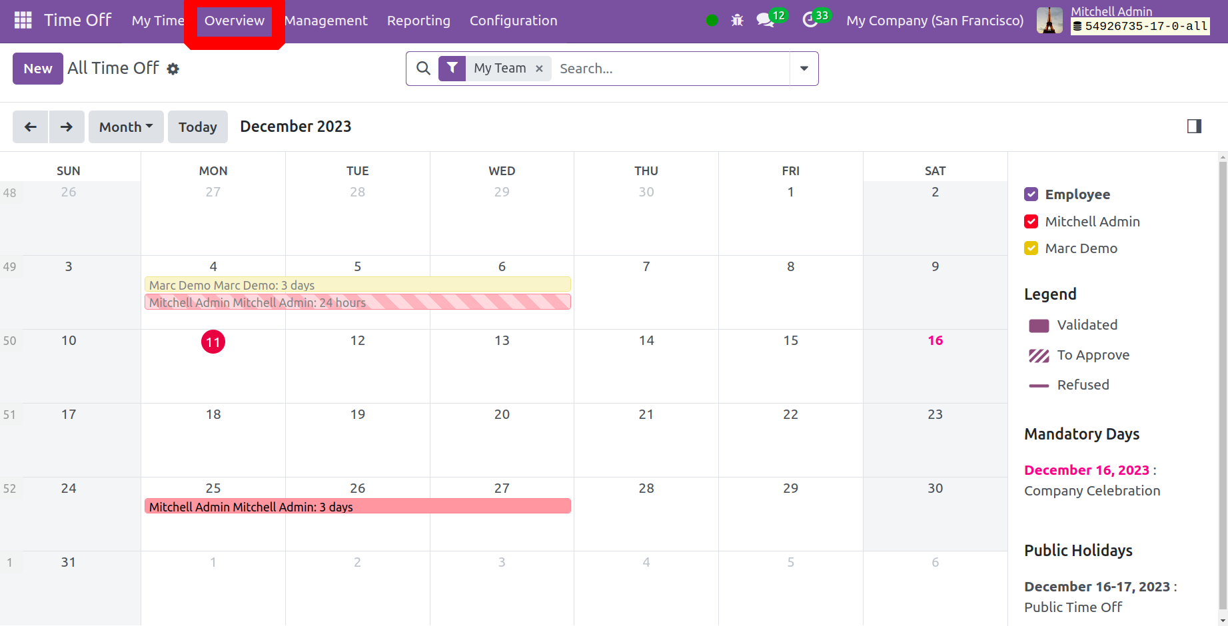Click the All Time Off settings gear
Screen dimensions: 1228x626
173,69
